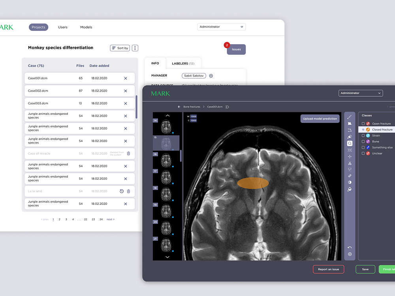Click the C center value field
The height and width of the screenshot is (296, 395).
(194, 120)
